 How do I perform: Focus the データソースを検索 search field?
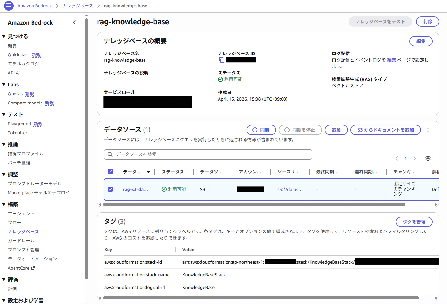coord(208,154)
